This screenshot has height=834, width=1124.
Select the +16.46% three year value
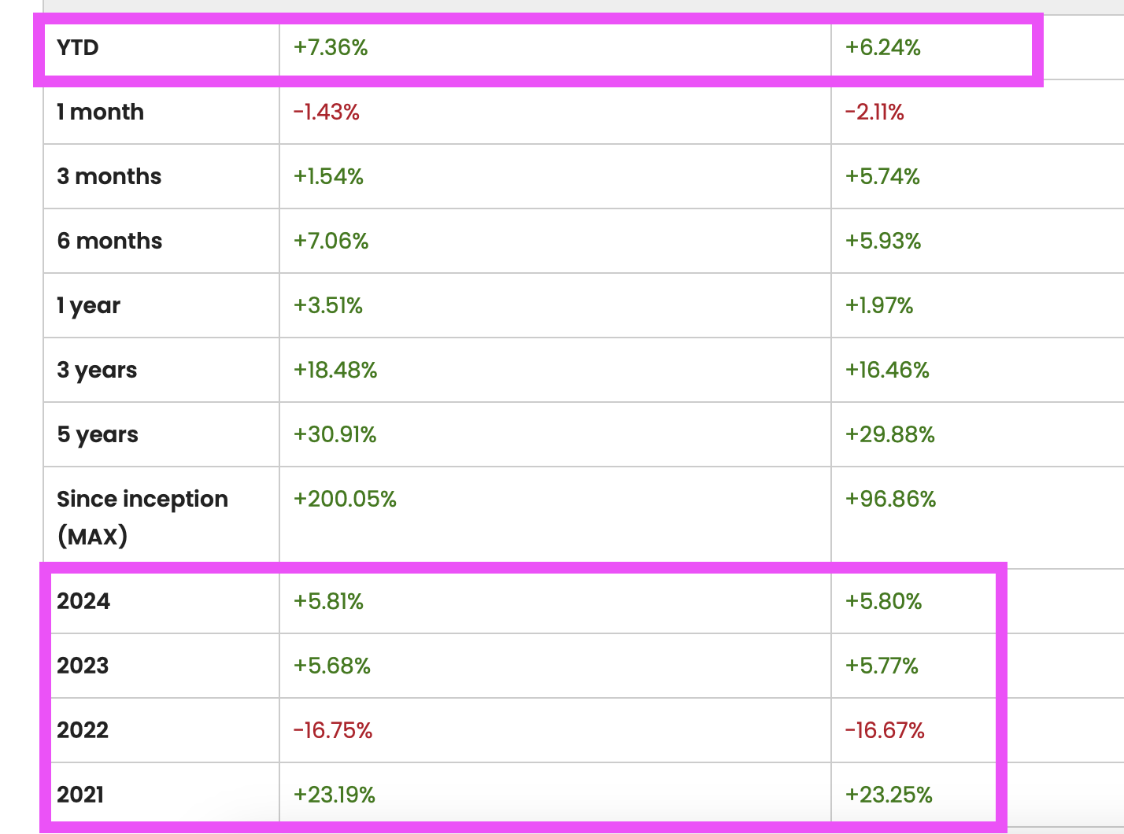tap(887, 371)
